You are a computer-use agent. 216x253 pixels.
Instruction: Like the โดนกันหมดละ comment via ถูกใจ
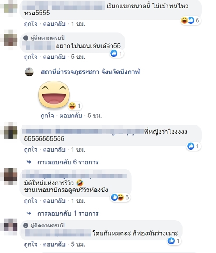point(31,244)
